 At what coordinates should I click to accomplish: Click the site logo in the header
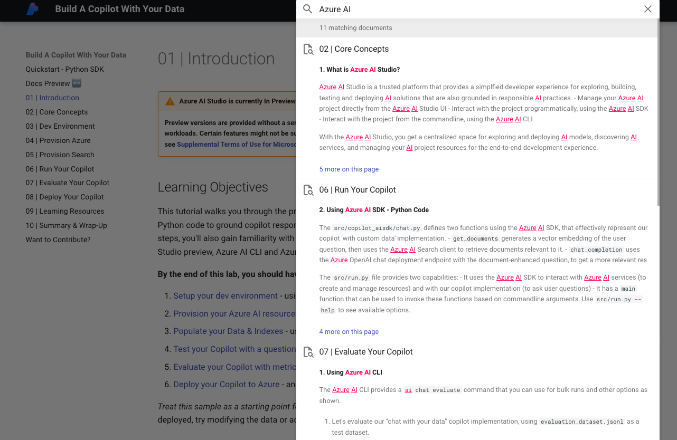click(x=32, y=9)
